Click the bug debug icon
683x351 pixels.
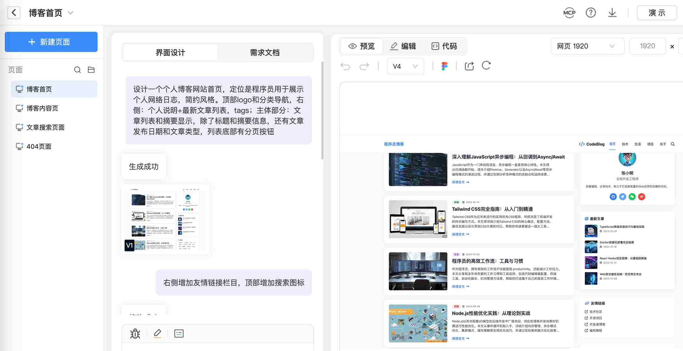tap(135, 333)
